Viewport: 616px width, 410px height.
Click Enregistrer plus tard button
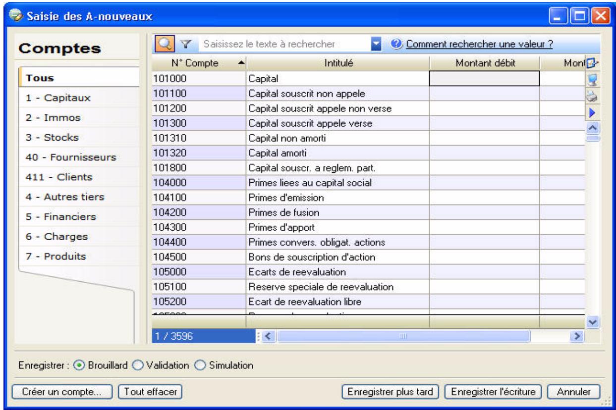pyautogui.click(x=391, y=391)
